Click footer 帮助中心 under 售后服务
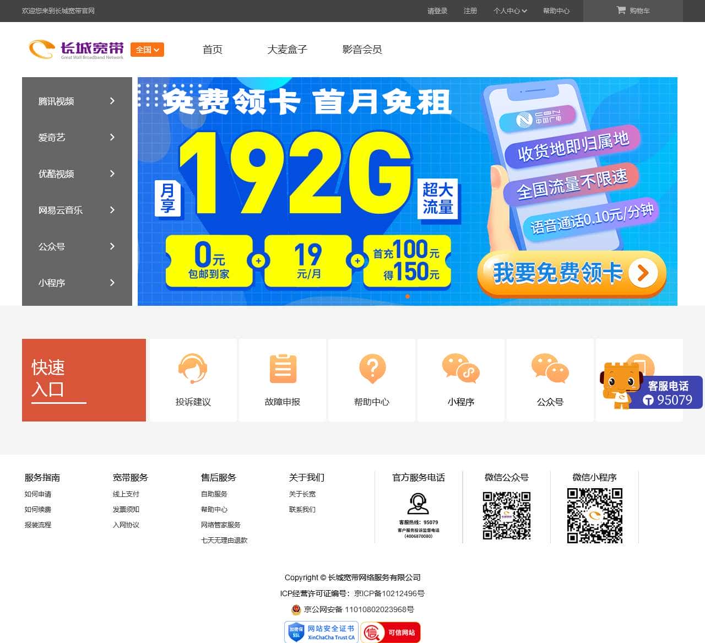This screenshot has width=705, height=643. click(x=214, y=510)
